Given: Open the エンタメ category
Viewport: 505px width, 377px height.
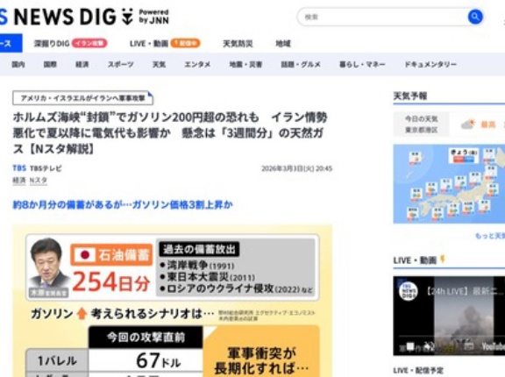Looking at the screenshot, I should point(197,64).
